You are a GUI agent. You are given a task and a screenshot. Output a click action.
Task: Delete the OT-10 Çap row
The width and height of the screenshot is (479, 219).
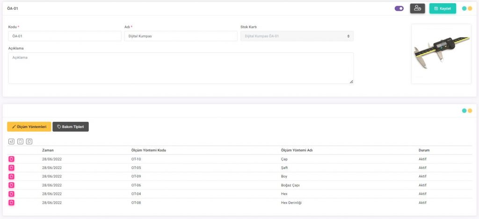tap(11, 159)
